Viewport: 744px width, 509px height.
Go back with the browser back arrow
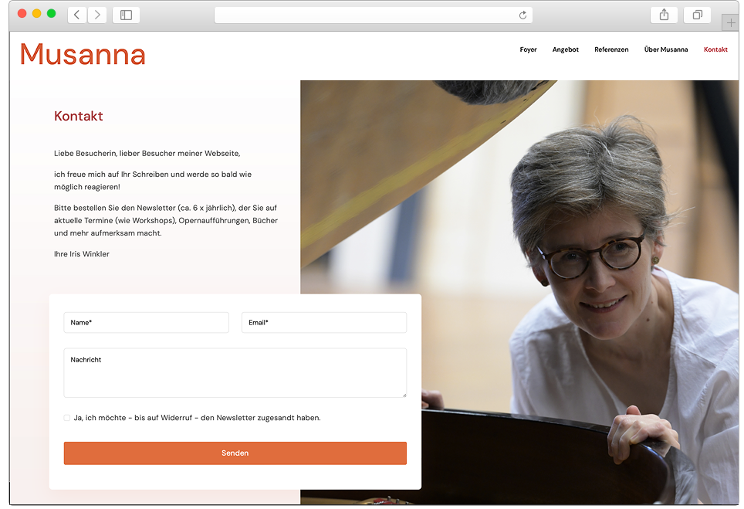point(77,15)
